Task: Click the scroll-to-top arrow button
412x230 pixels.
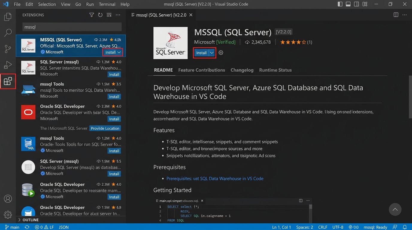Action: pyautogui.click(x=395, y=210)
